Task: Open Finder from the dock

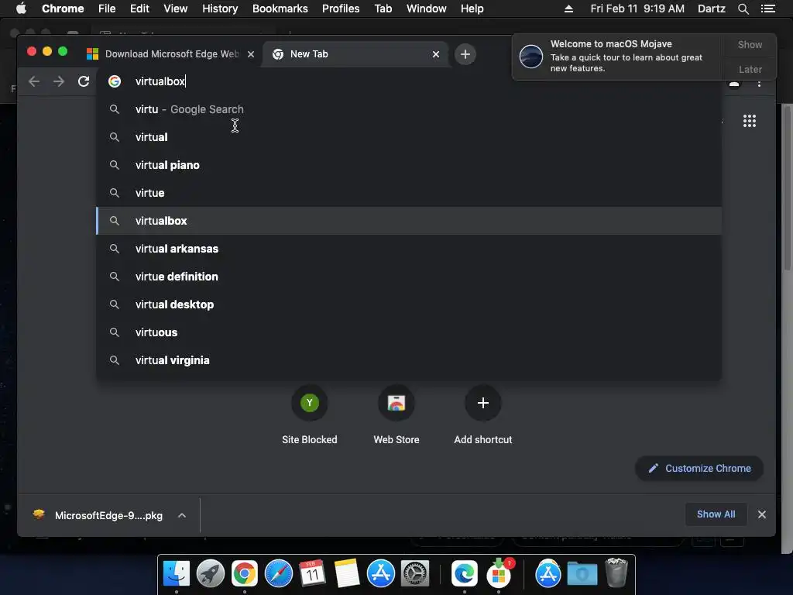Action: point(176,573)
